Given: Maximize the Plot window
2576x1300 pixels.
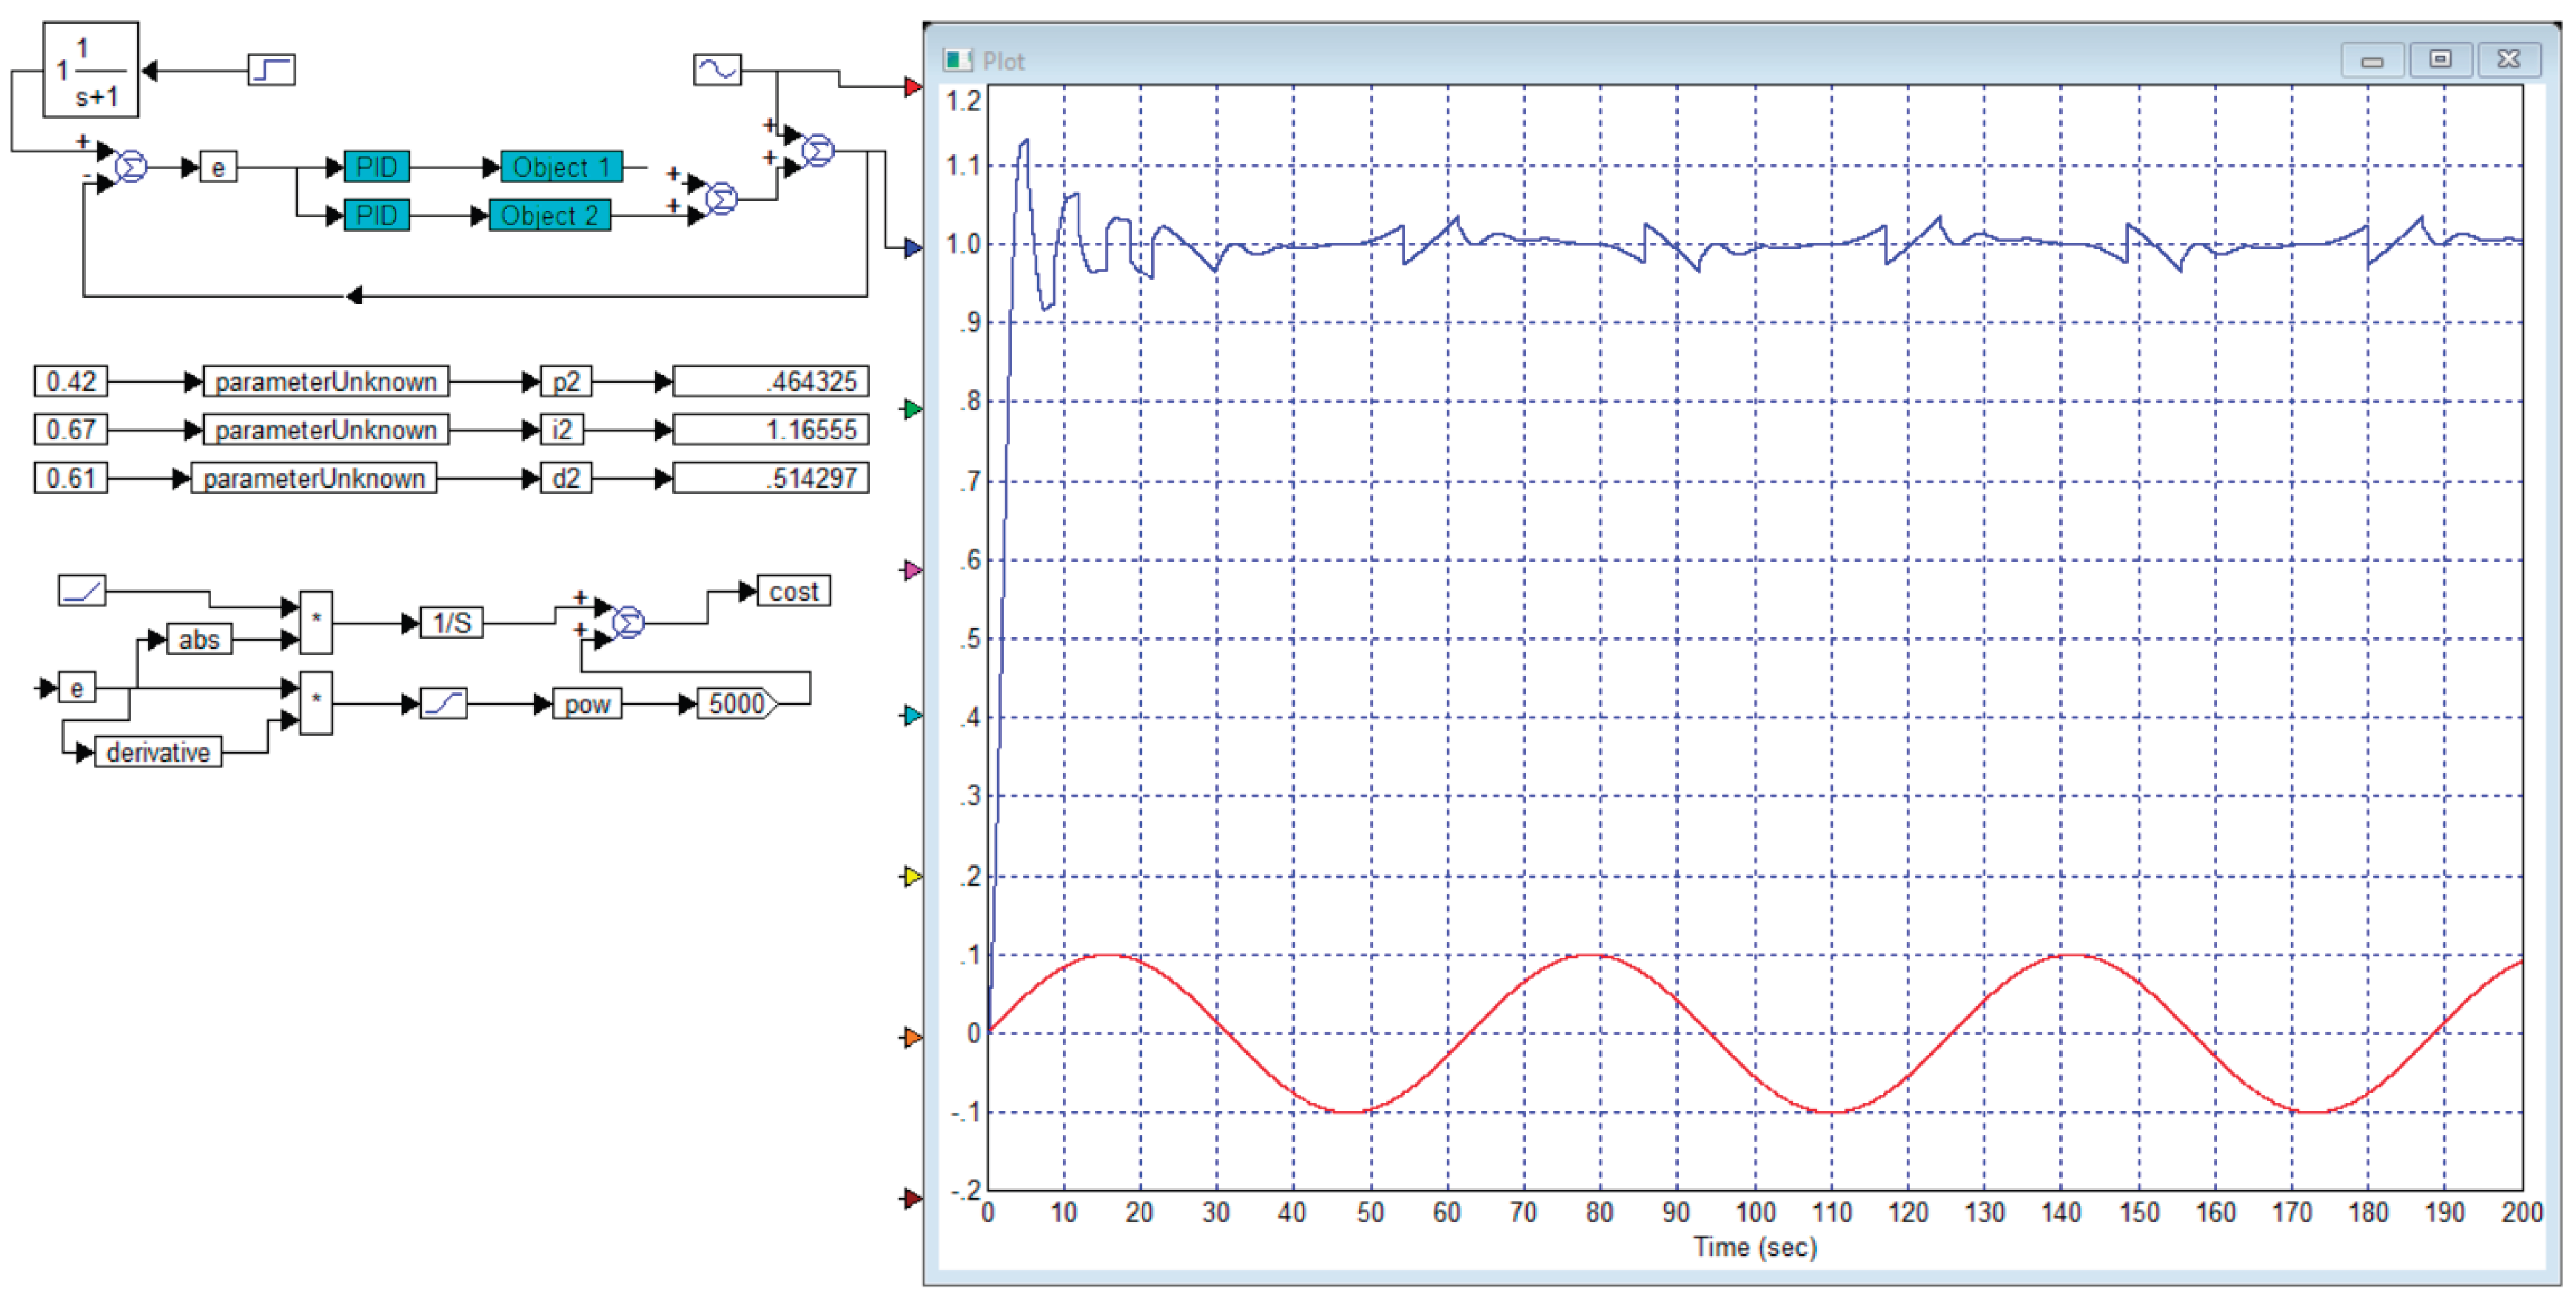Looking at the screenshot, I should point(2440,60).
